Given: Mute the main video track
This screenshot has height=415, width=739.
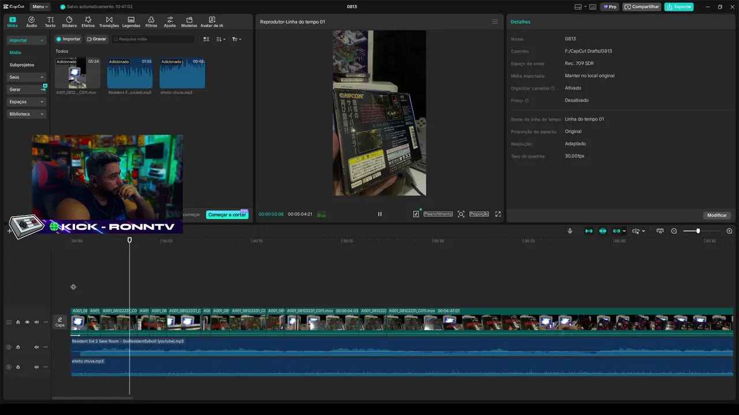Looking at the screenshot, I should pos(36,322).
